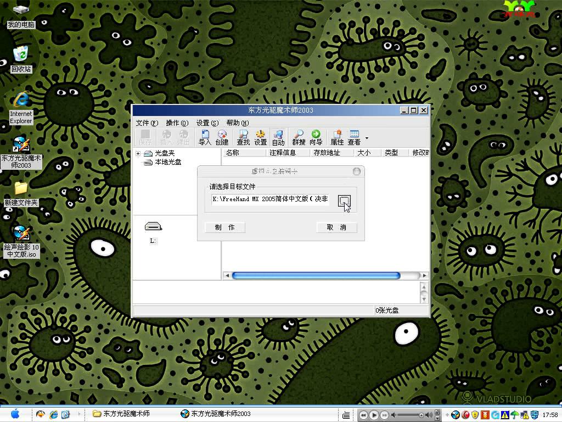Click the taskbar media volume slider
Image resolution: width=562 pixels, height=422 pixels.
click(x=412, y=415)
